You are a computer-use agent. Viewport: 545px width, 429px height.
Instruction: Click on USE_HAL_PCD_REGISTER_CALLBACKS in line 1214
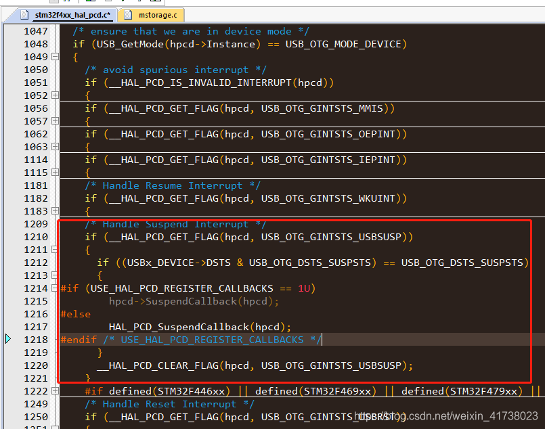(182, 289)
